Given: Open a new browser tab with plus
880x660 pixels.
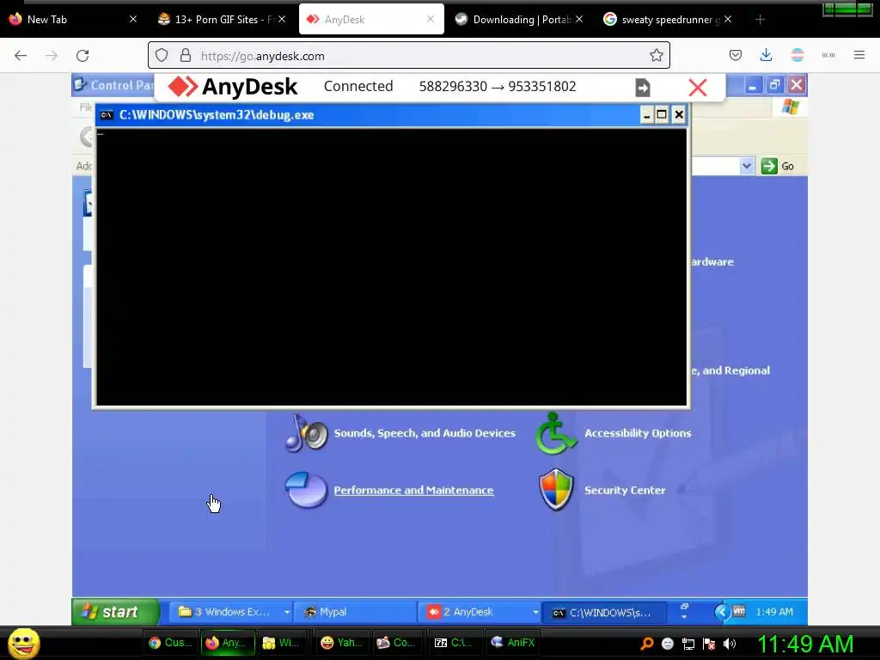Looking at the screenshot, I should (760, 20).
